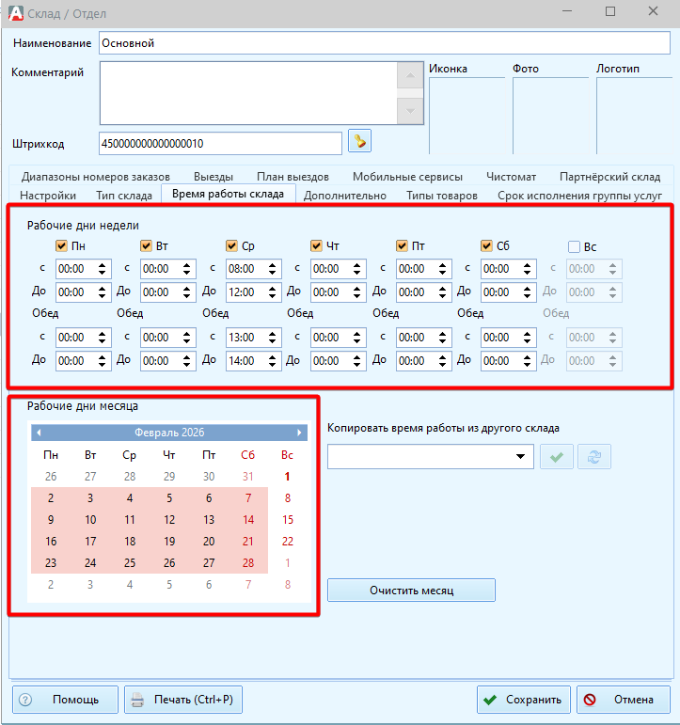Open Мобильные сервисы tab
Image resolution: width=680 pixels, height=725 pixels.
(x=407, y=177)
